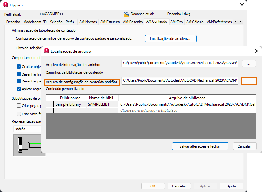This screenshot has width=262, height=192.
Task: Switch to the AM:Normas tab
Action: pos(88,22)
